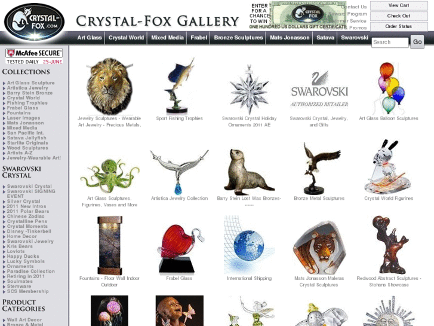The height and width of the screenshot is (326, 434).
Task: Open the Art Glass navigation tab
Action: tap(90, 38)
